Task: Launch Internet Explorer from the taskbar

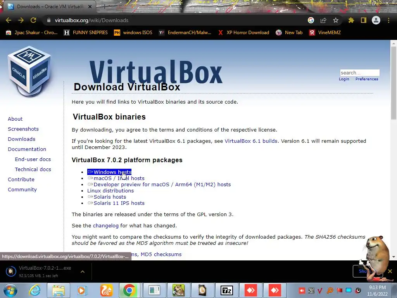Action: pyautogui.click(x=34, y=290)
